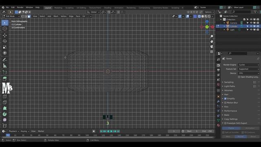Enable the Simplify checkbox
Image resolution: width=261 pixels, height=147 pixels.
pos(225,99)
